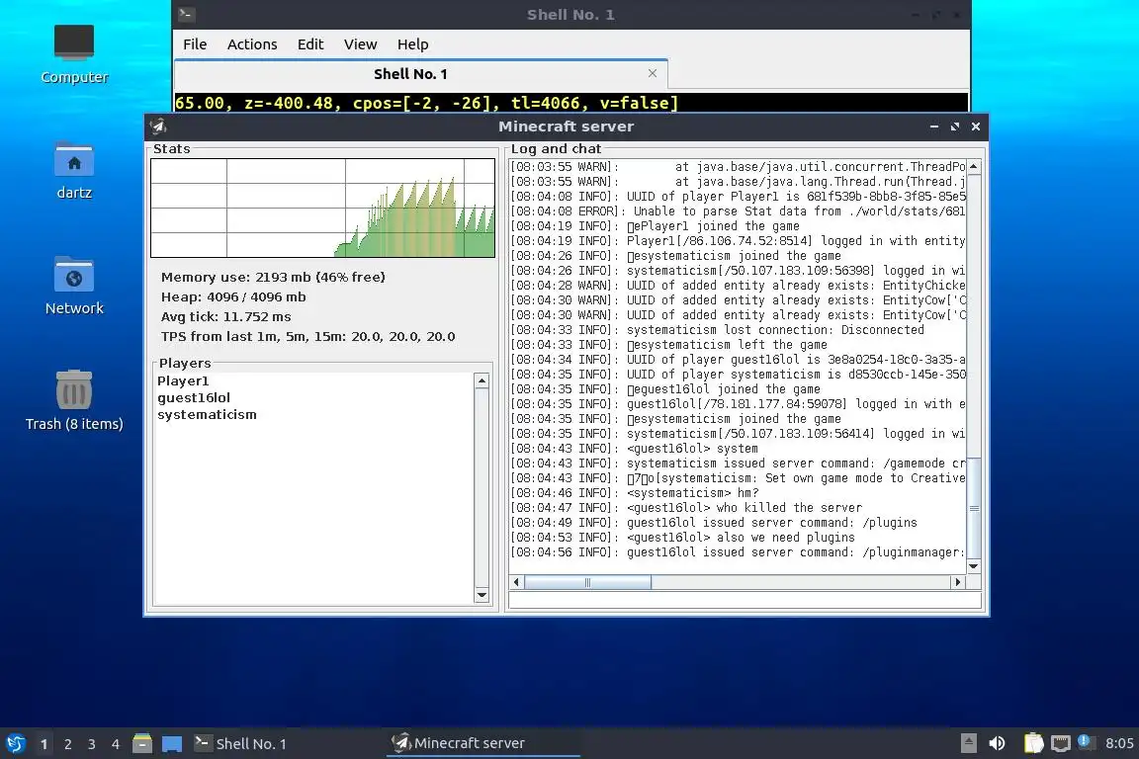
Task: Click the terminal icon in Shell No. 1 titlebar
Action: (186, 14)
